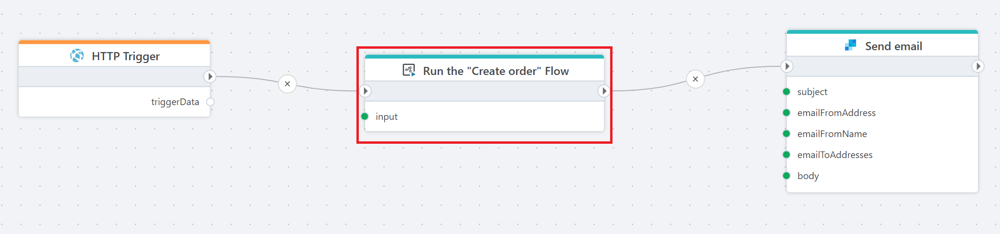Click Run the "Create order" Flow title
The image size is (1000, 234).
click(x=495, y=71)
